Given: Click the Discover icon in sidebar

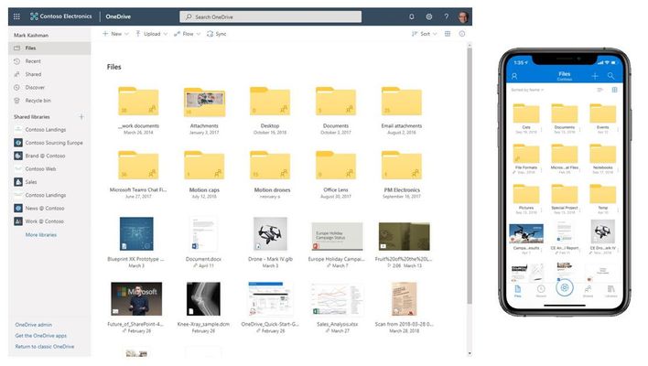Looking at the screenshot, I should point(17,87).
